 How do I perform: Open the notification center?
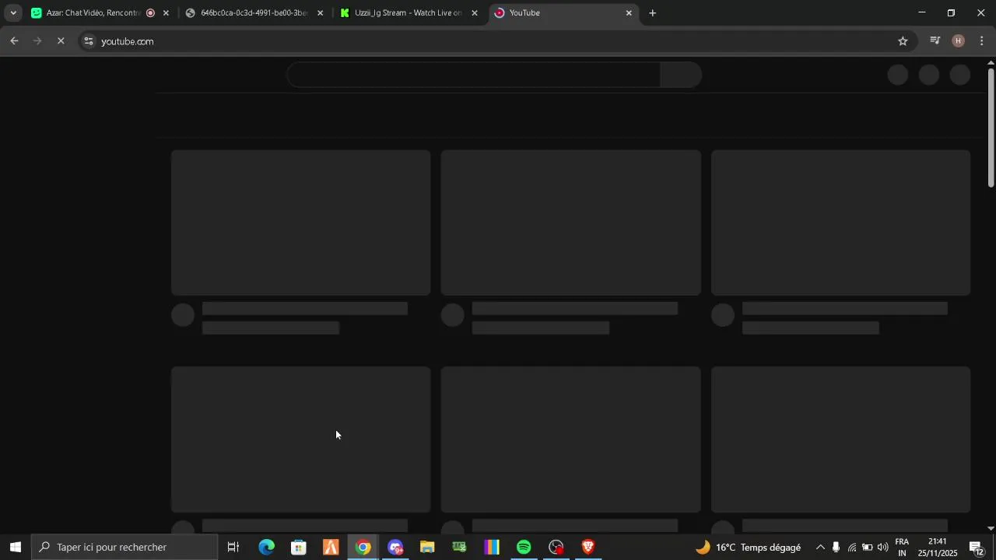(x=977, y=548)
